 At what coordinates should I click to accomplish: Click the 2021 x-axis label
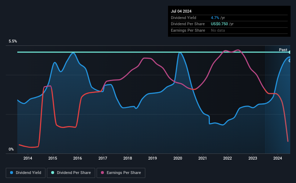click(x=203, y=158)
